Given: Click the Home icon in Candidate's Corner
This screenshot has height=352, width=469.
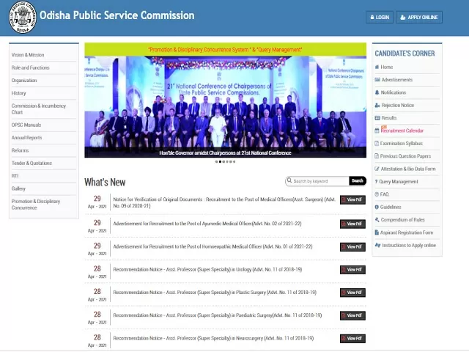Looking at the screenshot, I should click(377, 67).
